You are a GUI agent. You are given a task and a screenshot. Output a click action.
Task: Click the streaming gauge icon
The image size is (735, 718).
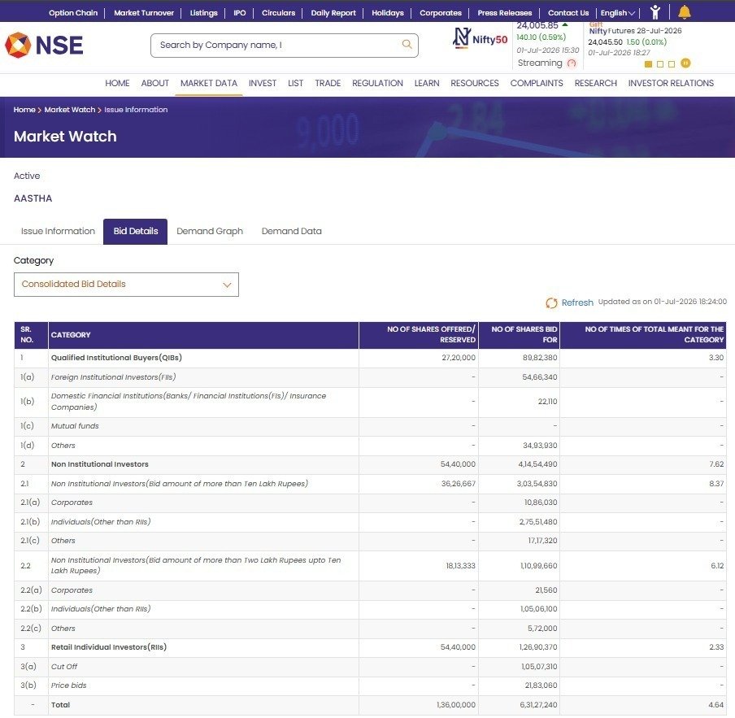coord(572,63)
